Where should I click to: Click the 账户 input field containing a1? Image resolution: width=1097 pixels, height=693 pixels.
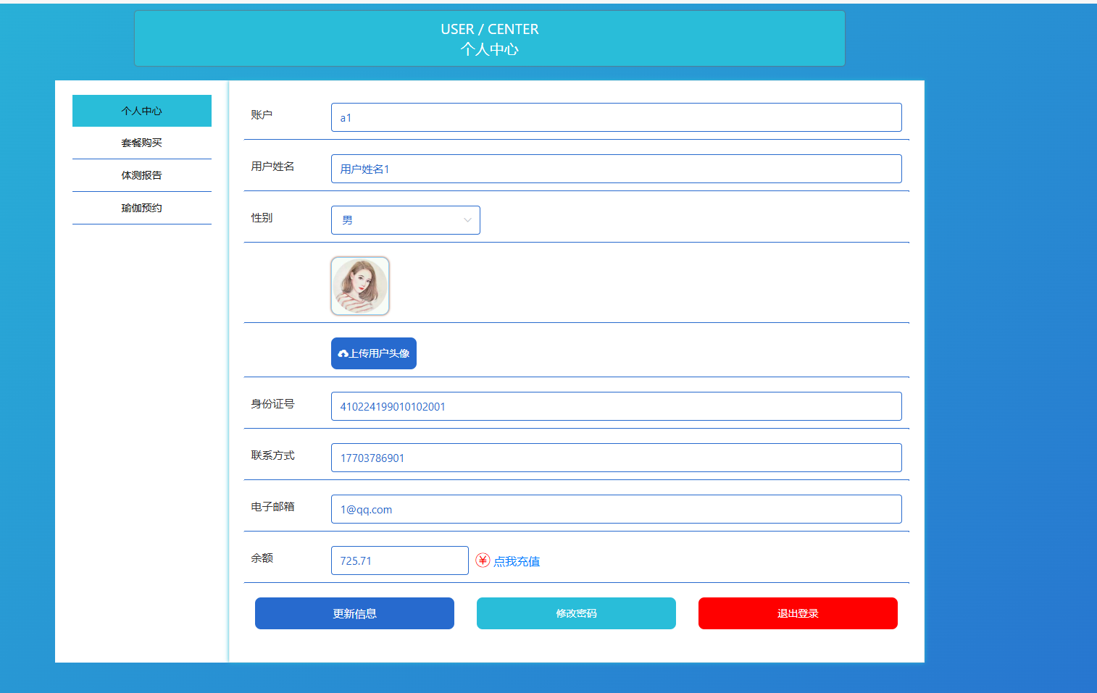pyautogui.click(x=617, y=117)
